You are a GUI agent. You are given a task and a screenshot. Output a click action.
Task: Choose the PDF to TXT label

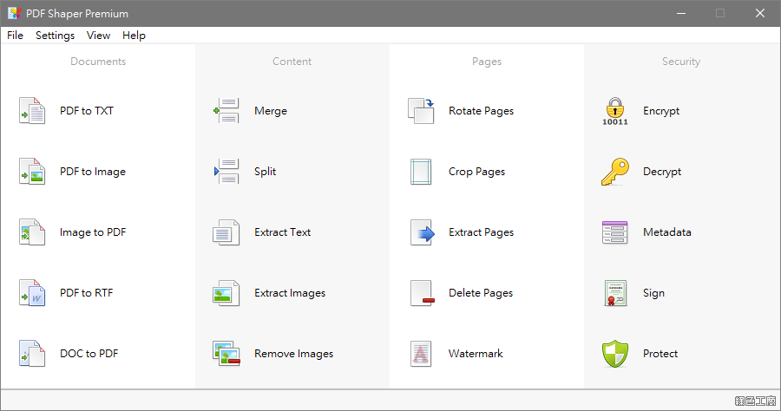point(87,110)
